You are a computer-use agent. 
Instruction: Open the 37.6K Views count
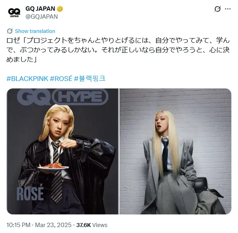click(x=92, y=225)
